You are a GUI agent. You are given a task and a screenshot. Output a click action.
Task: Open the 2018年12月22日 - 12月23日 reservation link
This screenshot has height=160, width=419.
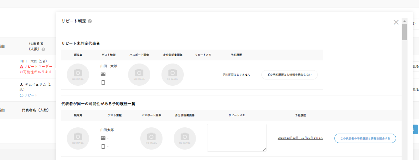[x=300, y=138]
